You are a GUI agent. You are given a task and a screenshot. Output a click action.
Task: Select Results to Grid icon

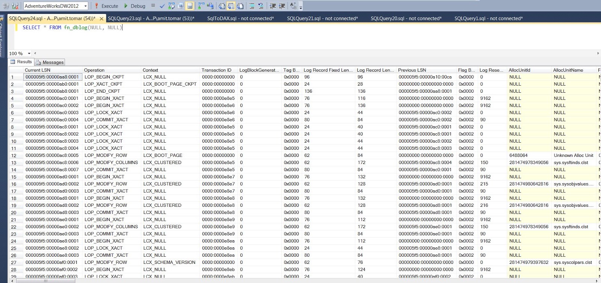[231, 6]
